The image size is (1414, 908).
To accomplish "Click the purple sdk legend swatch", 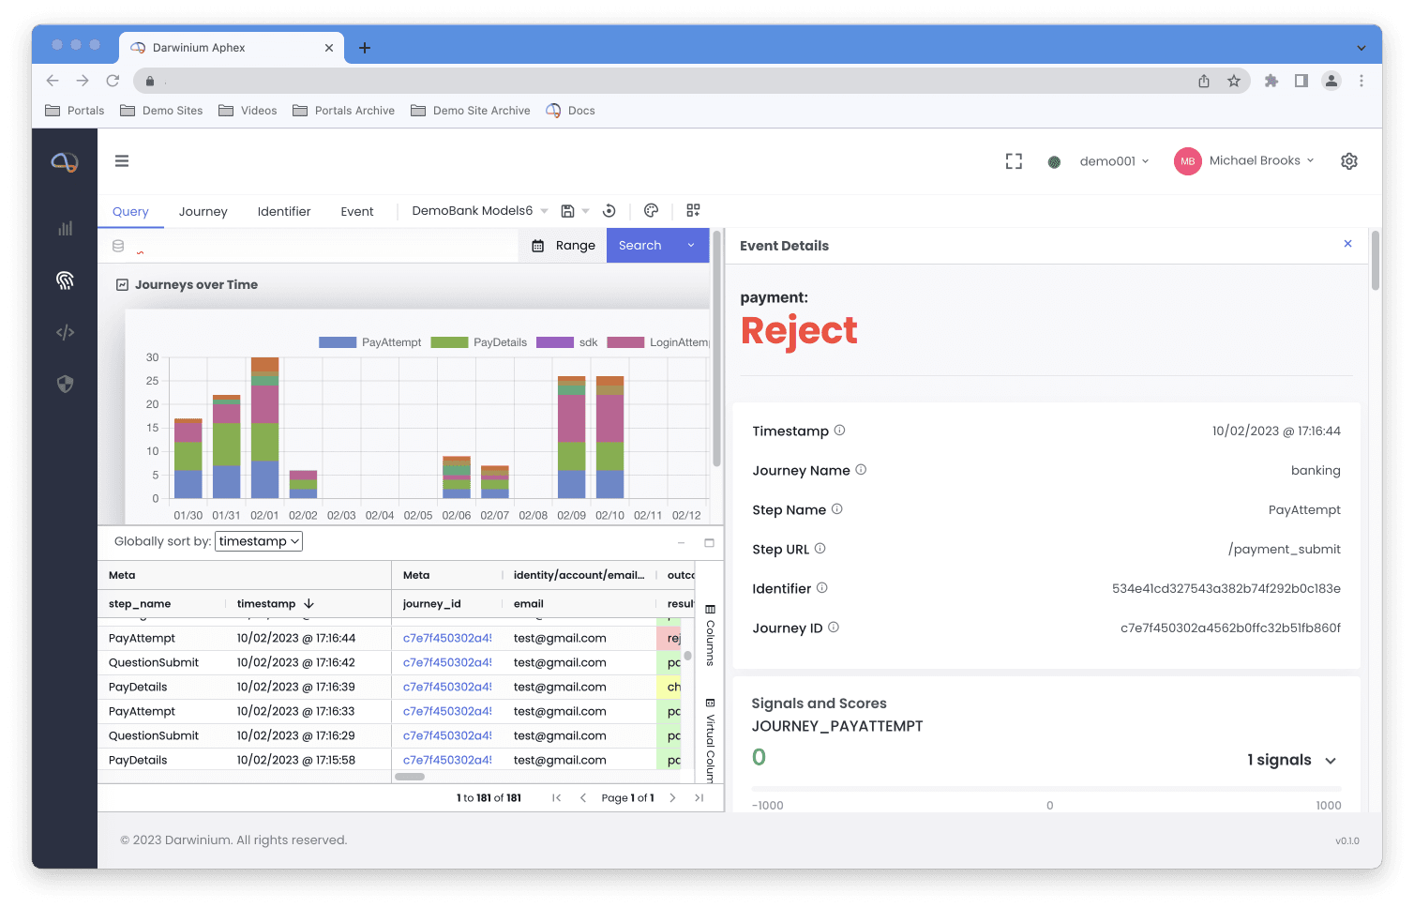I will pyautogui.click(x=554, y=342).
